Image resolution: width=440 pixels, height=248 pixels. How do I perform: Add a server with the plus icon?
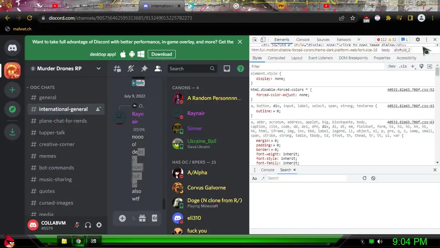tap(12, 90)
